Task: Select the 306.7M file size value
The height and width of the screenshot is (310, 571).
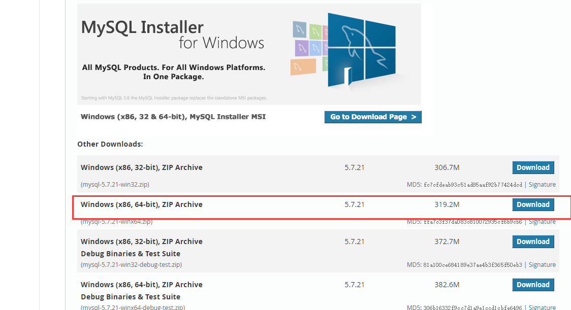Action: click(447, 167)
